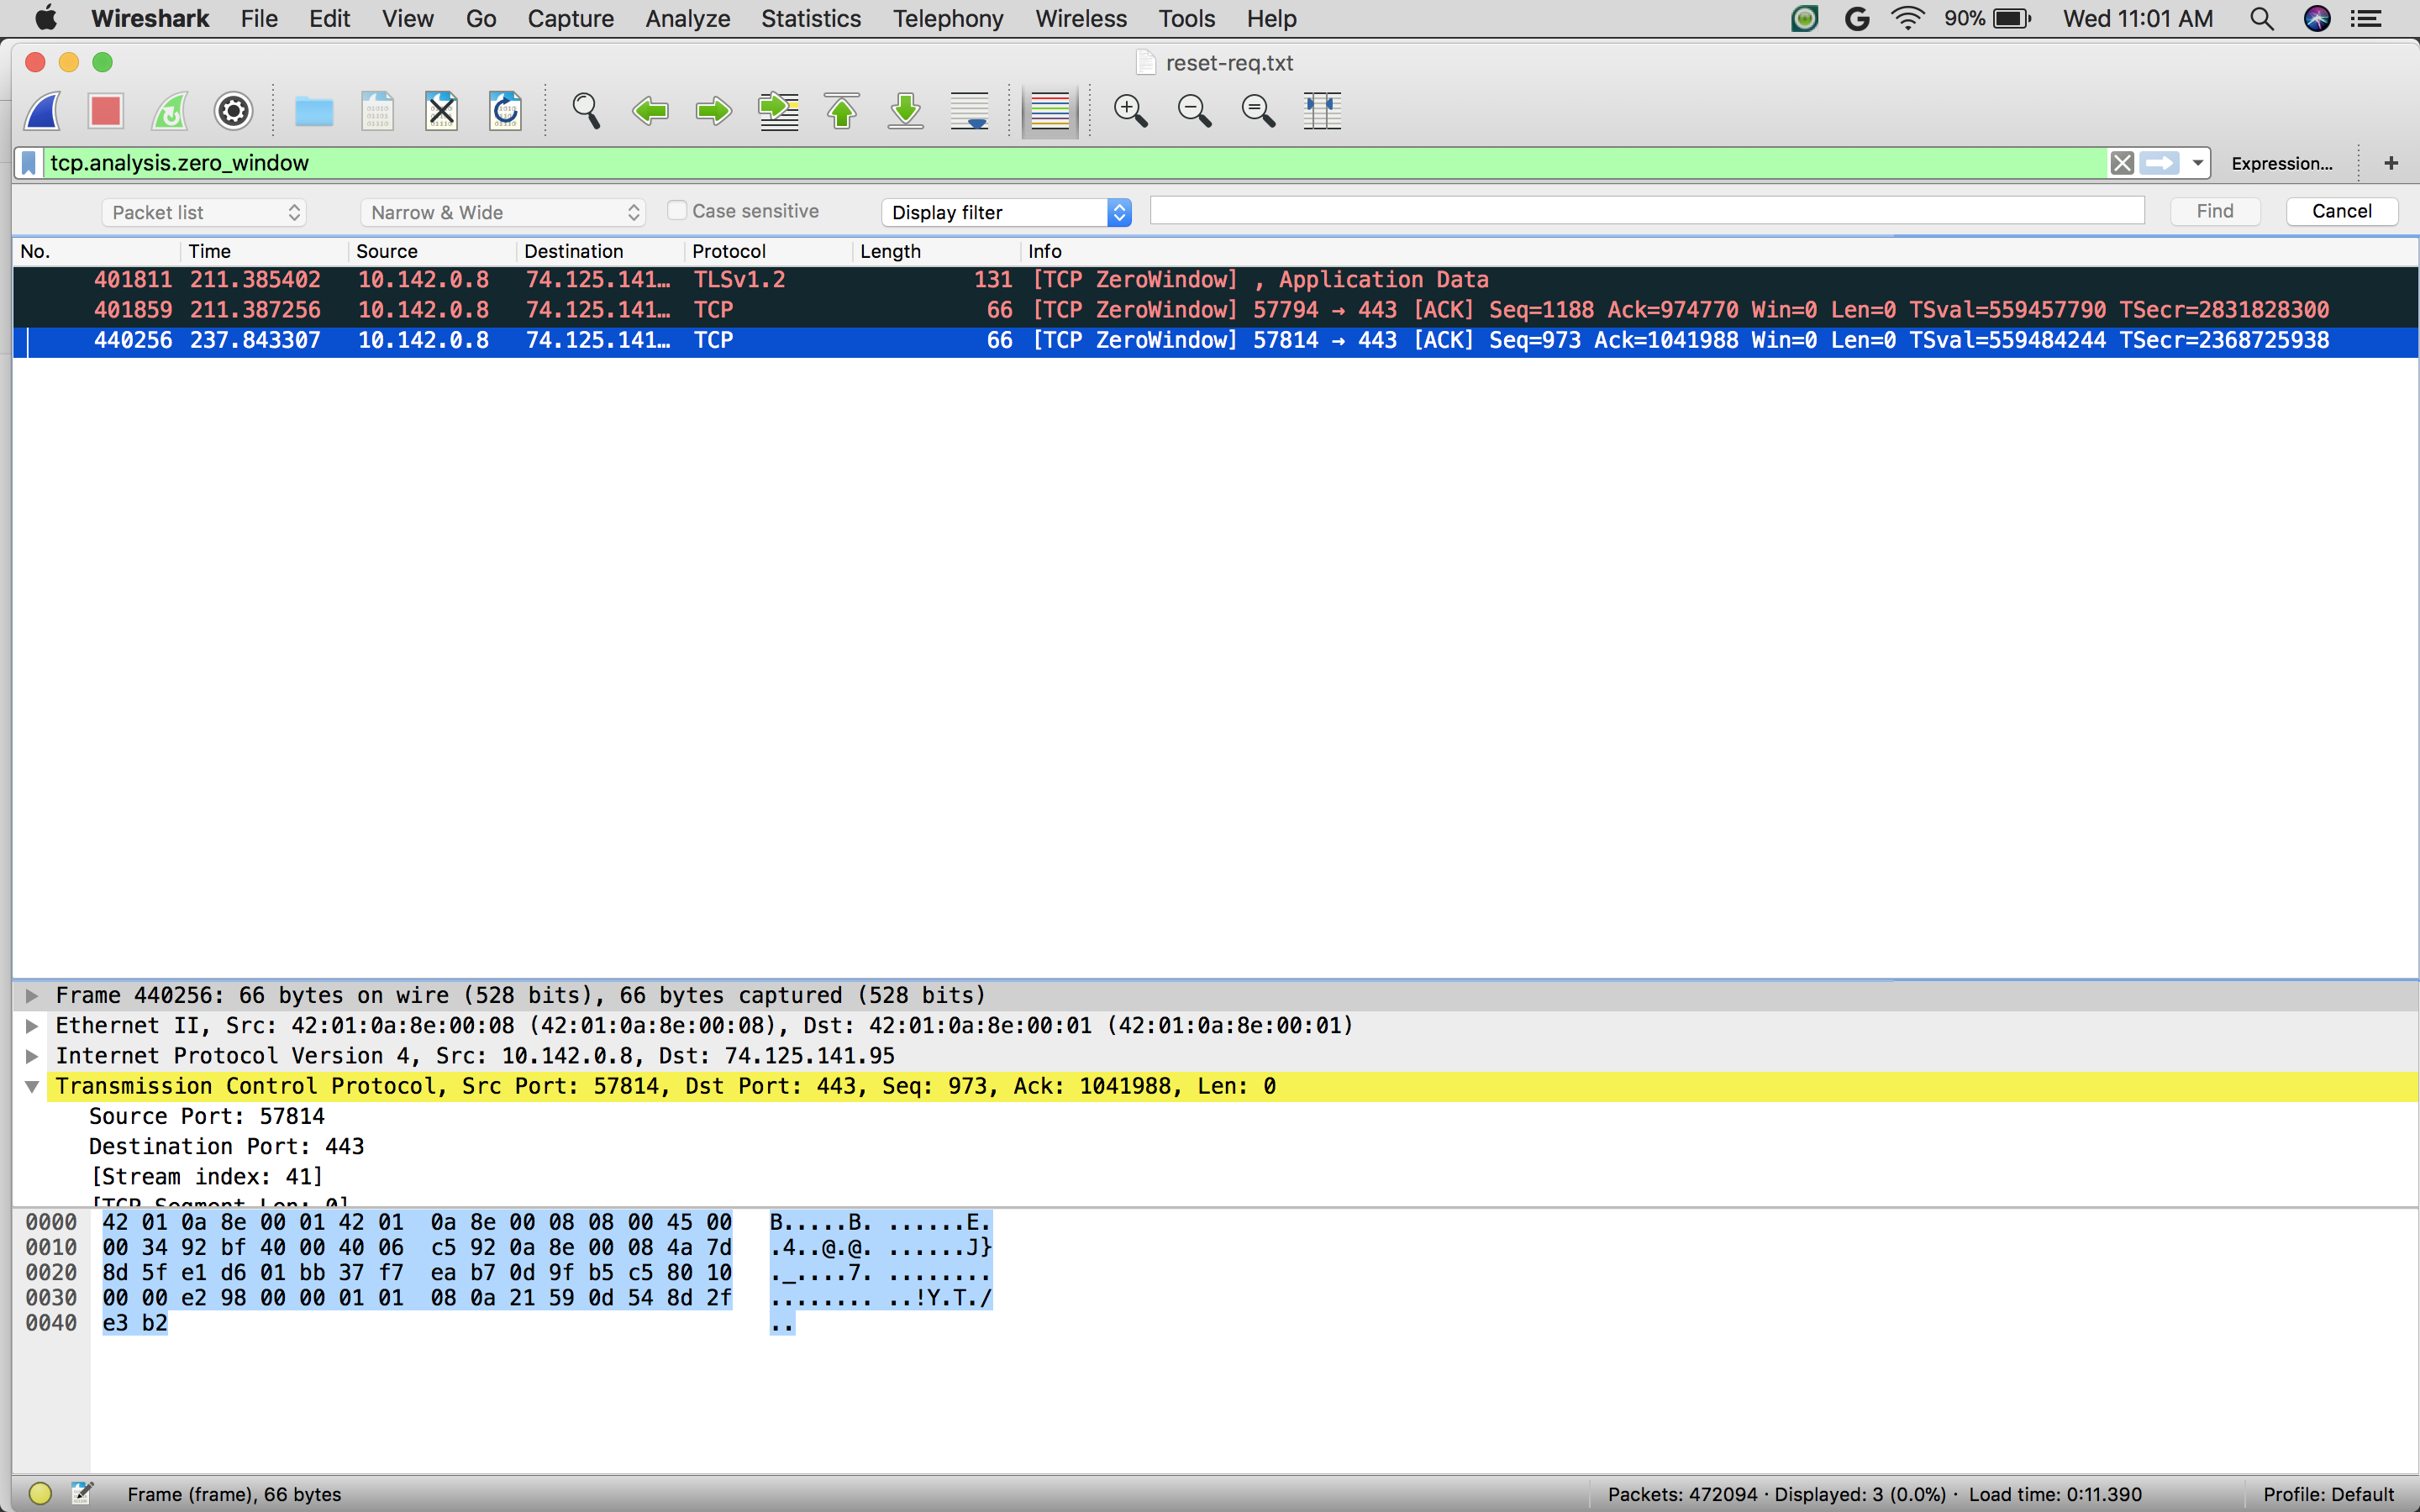Stop the running capture with the red square icon

point(104,111)
